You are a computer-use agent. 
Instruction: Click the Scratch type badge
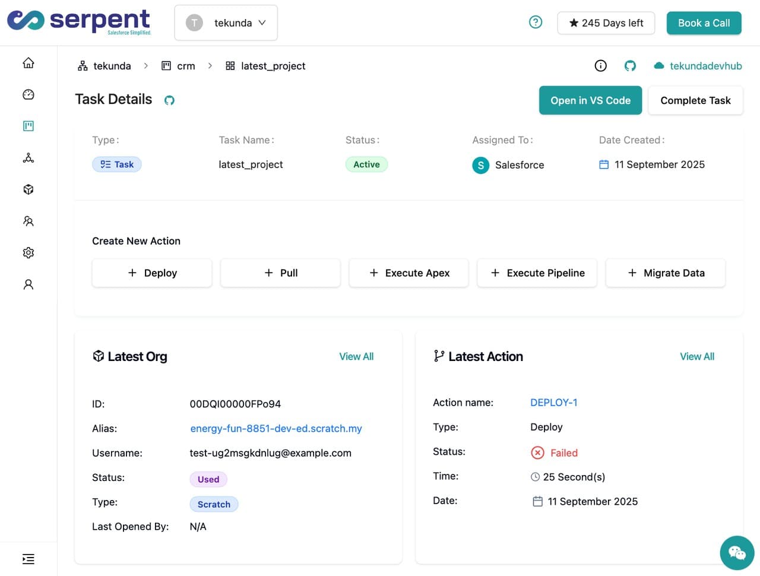(x=214, y=504)
